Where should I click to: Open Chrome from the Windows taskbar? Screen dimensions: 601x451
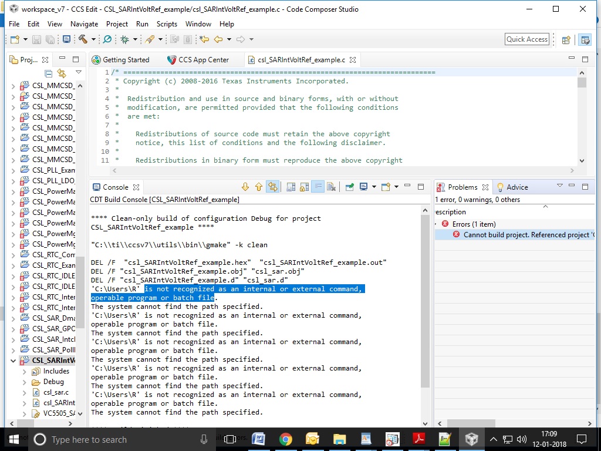pos(286,439)
